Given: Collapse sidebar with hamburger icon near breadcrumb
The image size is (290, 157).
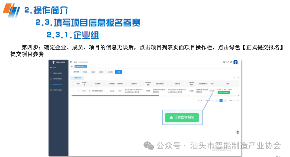Looking at the screenshot, I should pos(71,62).
